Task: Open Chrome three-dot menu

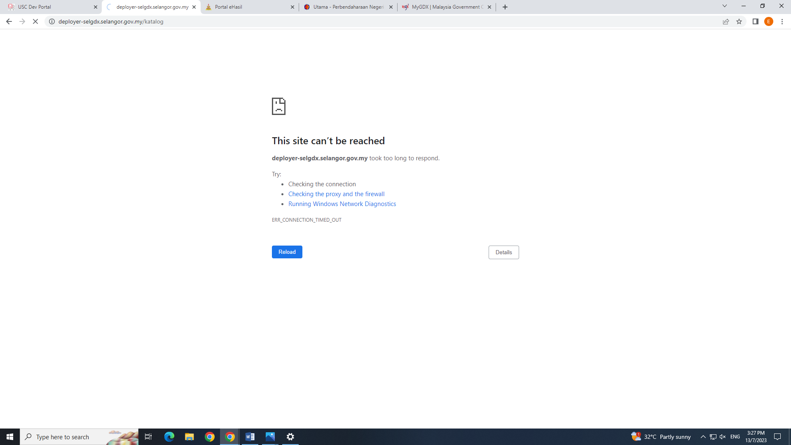Action: [x=782, y=21]
